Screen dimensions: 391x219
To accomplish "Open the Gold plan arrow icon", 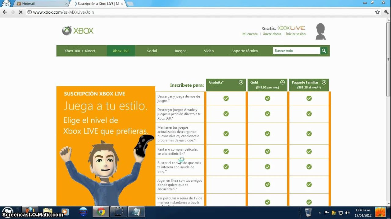I will pos(283,82).
